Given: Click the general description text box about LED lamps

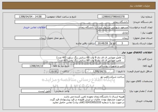Looking at the screenshot, I should click(x=72, y=59).
